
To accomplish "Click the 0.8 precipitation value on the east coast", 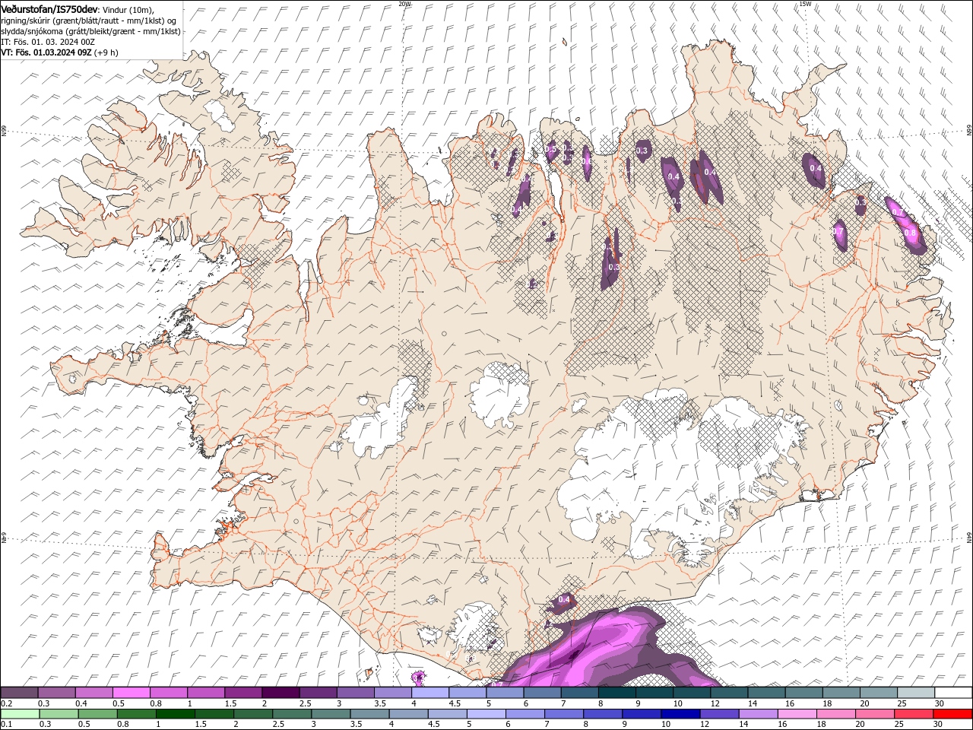I will pos(910,233).
